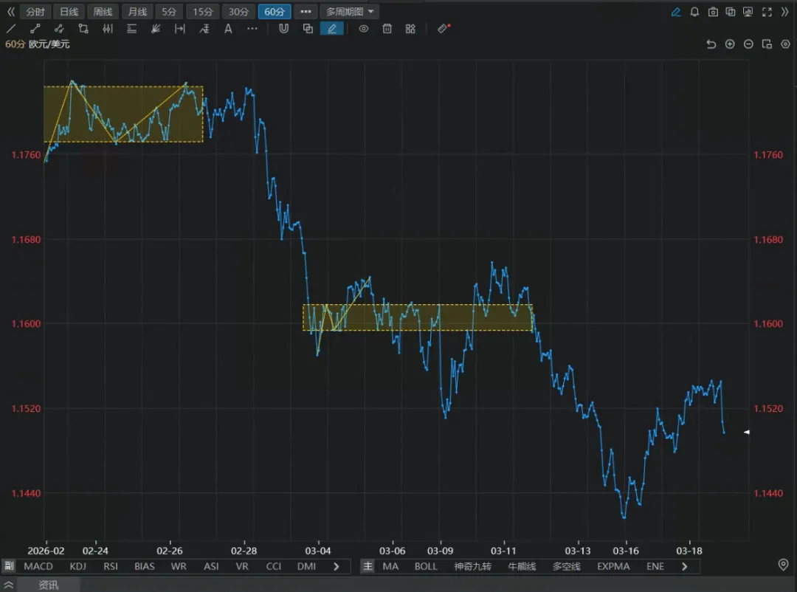797x592 pixels.
Task: Select the line segment tool
Action: click(x=35, y=29)
